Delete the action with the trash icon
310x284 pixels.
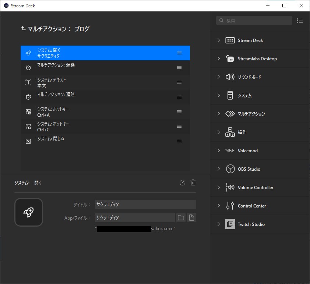click(x=193, y=183)
